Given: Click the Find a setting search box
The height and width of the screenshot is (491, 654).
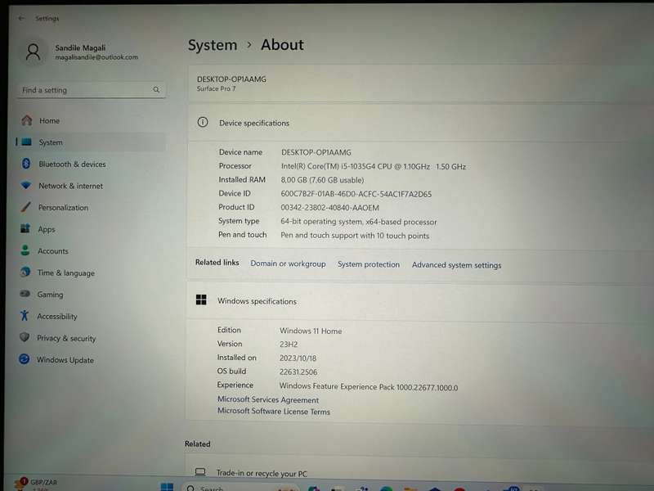Looking at the screenshot, I should (92, 90).
